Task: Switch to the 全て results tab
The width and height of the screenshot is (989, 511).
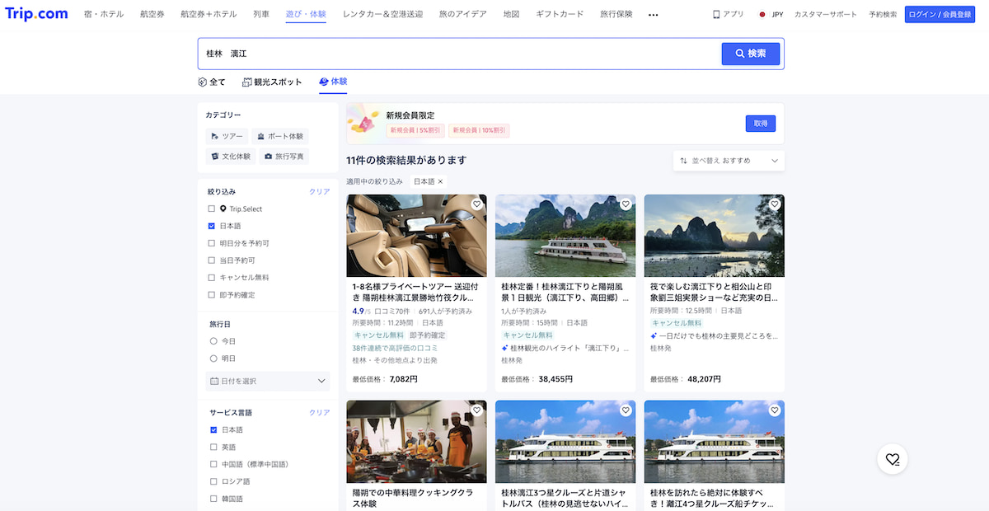Action: pyautogui.click(x=212, y=82)
